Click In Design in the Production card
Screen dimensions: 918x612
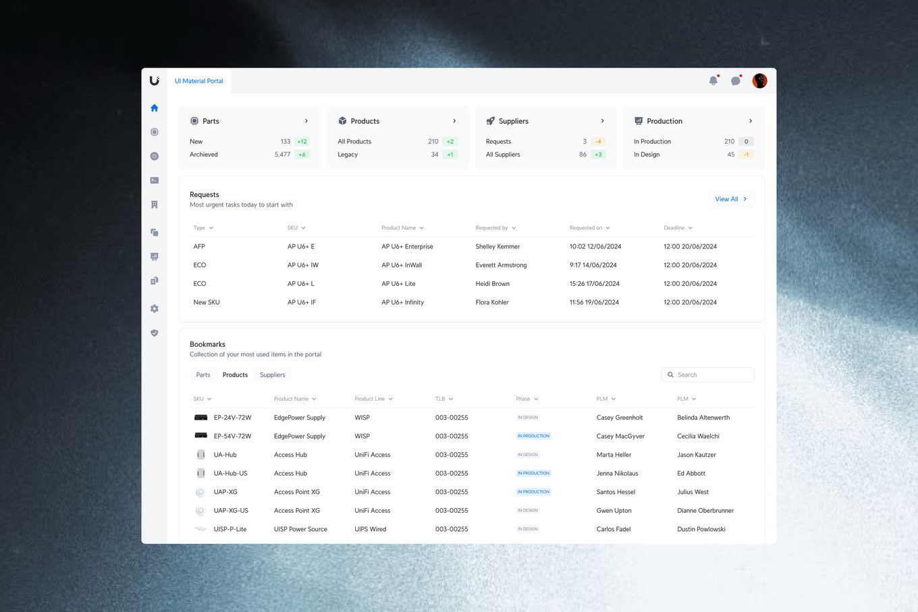tap(647, 155)
